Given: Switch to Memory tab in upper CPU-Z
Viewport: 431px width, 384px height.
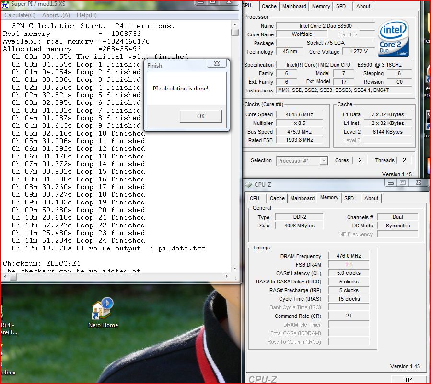Looking at the screenshot, I should coord(321,6).
